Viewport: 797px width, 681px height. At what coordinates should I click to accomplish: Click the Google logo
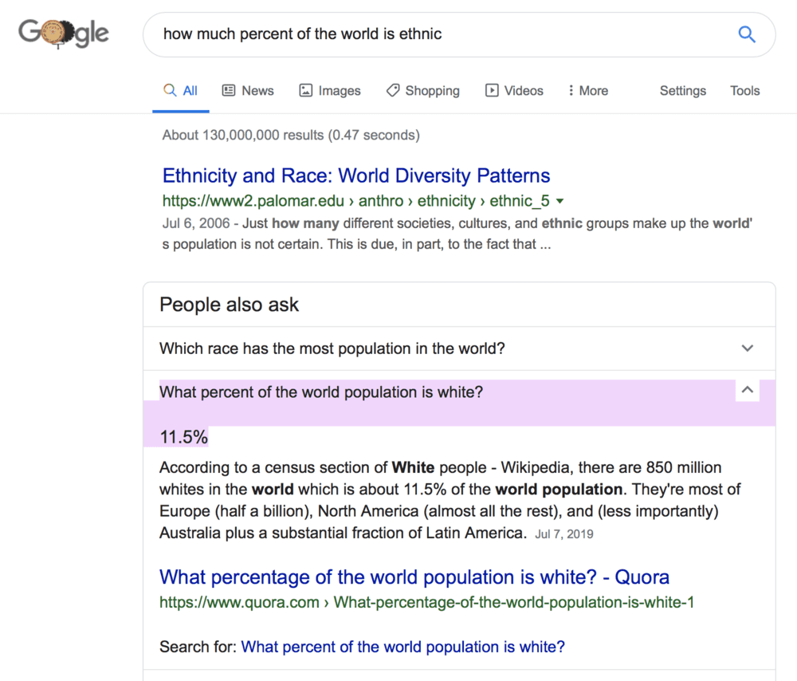coord(64,33)
